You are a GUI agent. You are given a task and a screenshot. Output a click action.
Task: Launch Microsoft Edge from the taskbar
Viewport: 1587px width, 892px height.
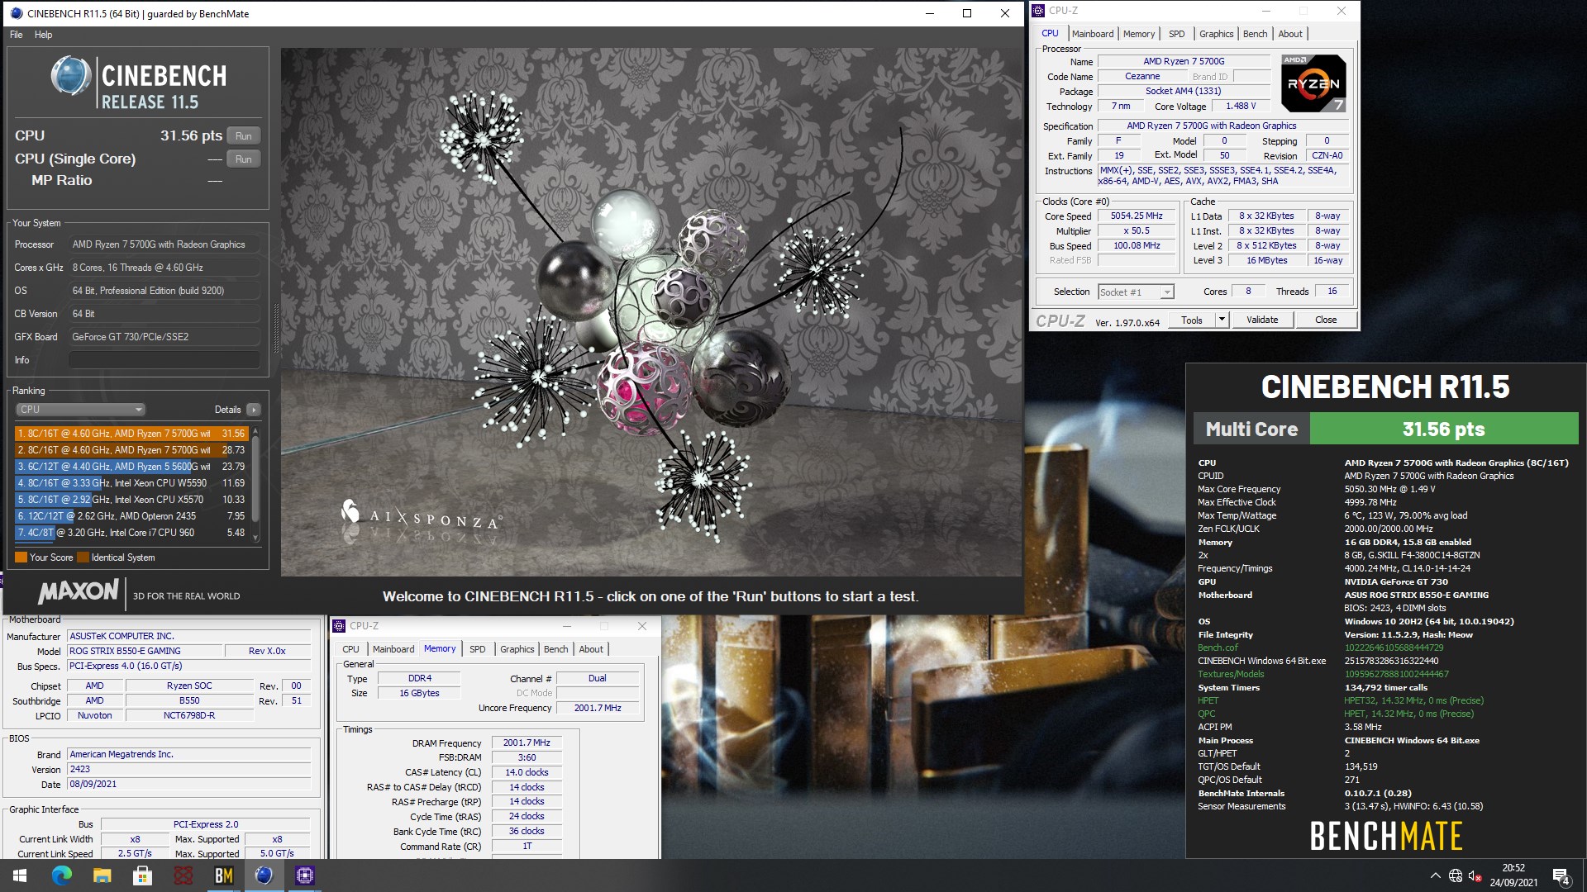62,875
